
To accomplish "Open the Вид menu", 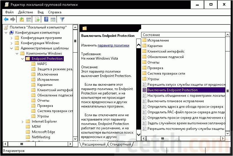I will coord(40,12).
